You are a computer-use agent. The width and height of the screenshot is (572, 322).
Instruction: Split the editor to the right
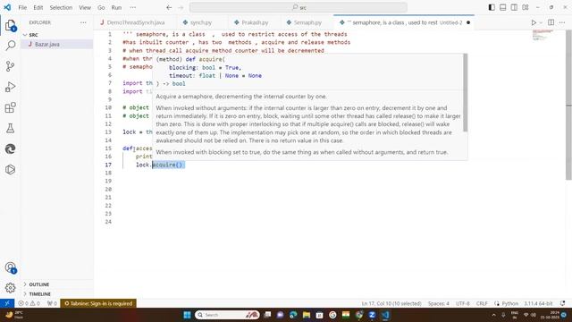[551, 22]
